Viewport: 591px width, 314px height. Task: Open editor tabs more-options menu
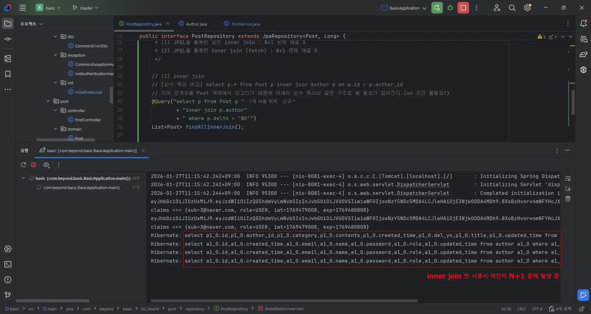568,24
